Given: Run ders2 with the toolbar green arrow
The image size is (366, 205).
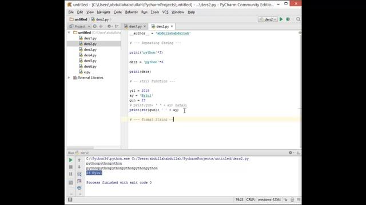Looking at the screenshot, I should [281, 19].
